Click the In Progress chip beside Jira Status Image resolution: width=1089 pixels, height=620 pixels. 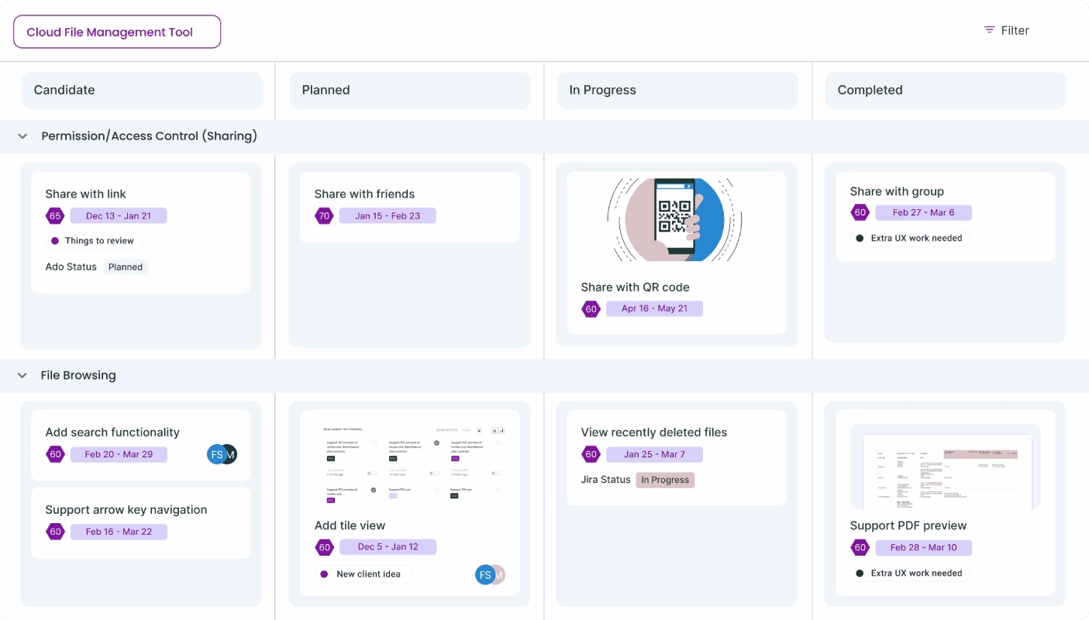click(x=665, y=480)
